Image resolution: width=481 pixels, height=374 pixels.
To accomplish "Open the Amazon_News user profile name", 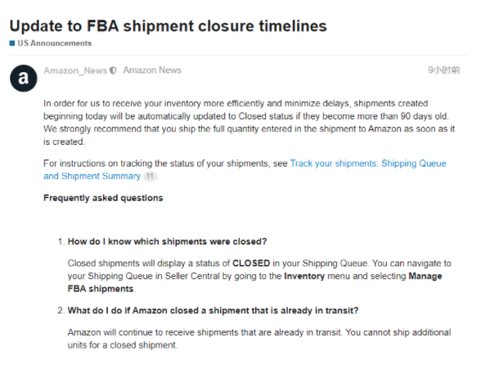I will pyautogui.click(x=75, y=70).
